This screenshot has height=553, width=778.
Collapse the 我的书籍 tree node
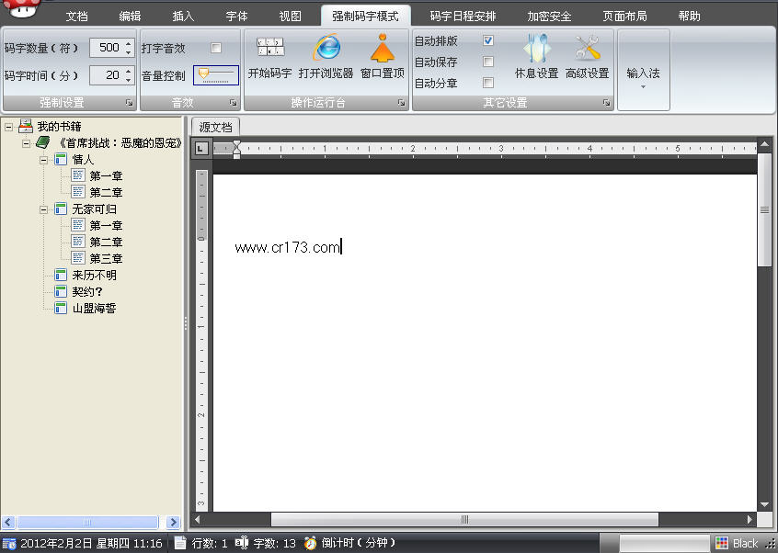[x=8, y=127]
